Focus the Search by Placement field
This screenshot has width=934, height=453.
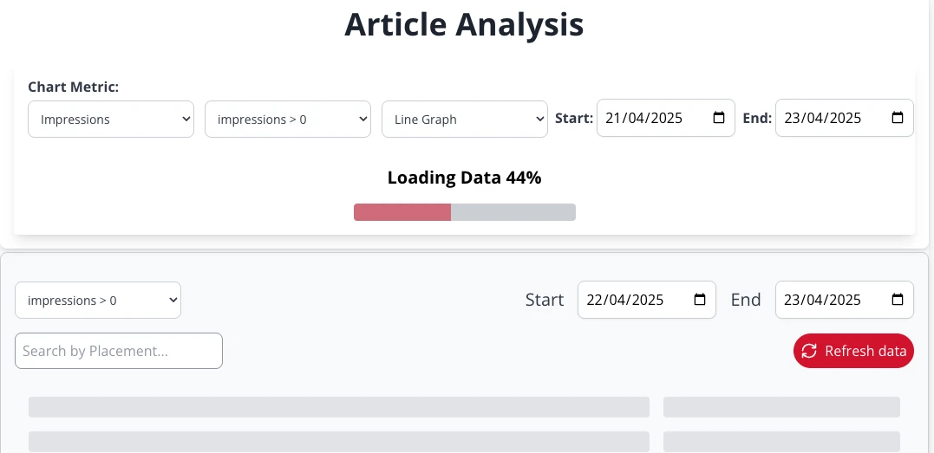pyautogui.click(x=119, y=351)
